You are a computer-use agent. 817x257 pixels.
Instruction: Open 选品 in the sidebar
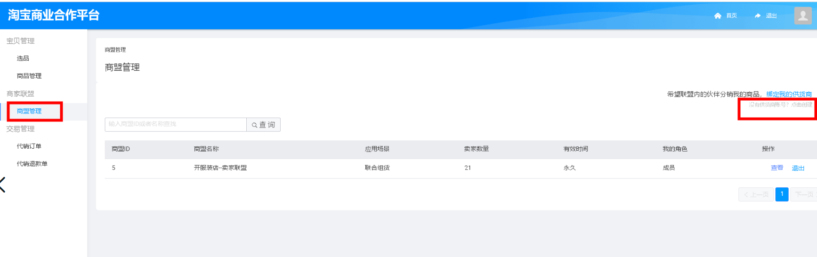23,58
